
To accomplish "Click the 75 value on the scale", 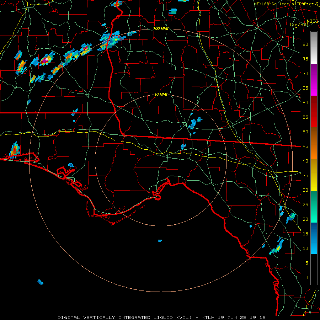I will (305, 59).
